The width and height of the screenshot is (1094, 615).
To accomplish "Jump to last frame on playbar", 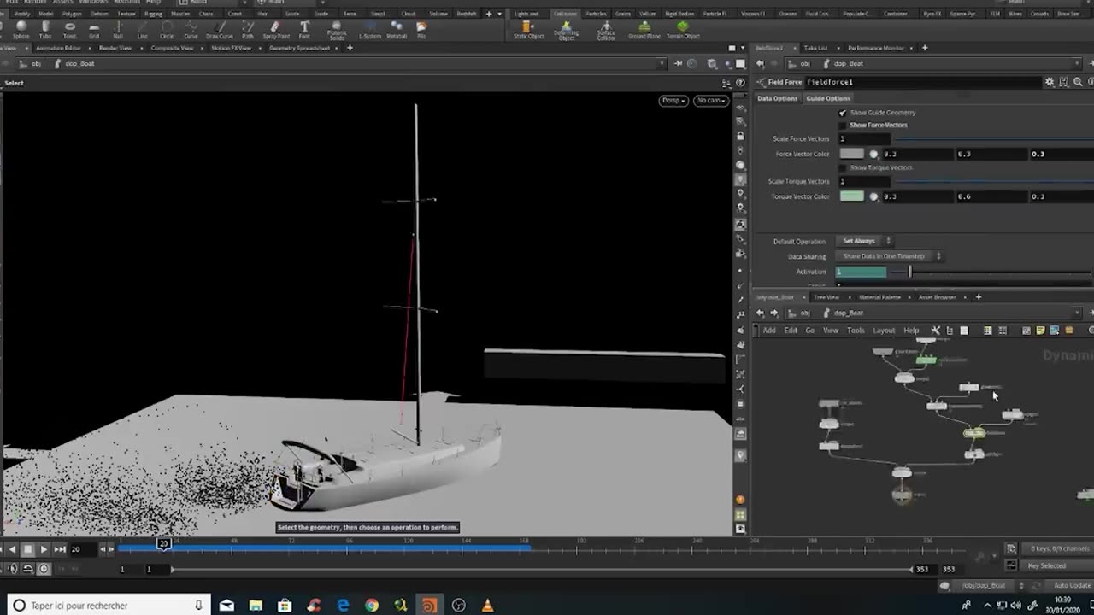I will click(60, 549).
